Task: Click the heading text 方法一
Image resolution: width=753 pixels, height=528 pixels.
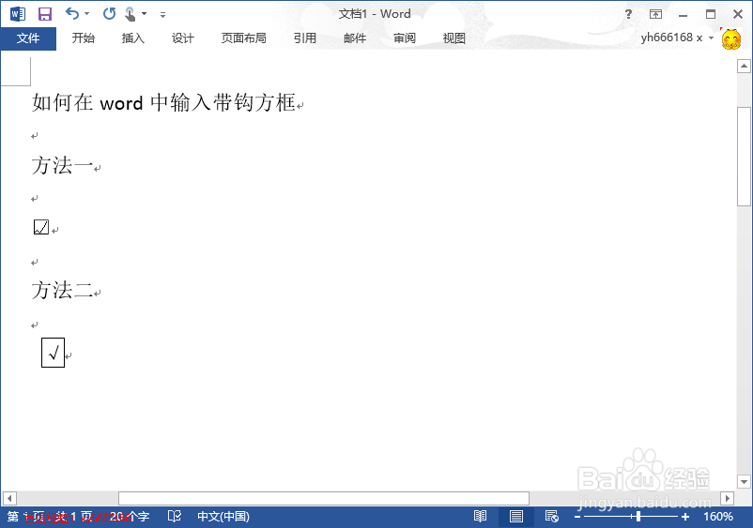Action: point(62,165)
